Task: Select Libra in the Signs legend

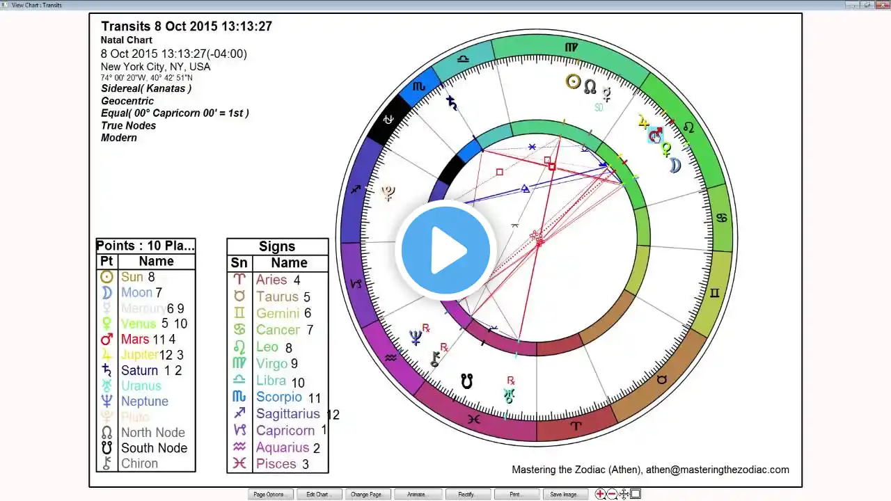Action: click(278, 380)
